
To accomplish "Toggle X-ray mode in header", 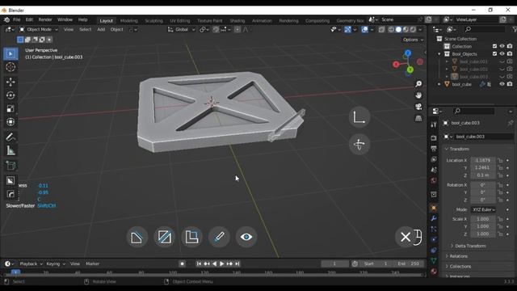I will (381, 30).
